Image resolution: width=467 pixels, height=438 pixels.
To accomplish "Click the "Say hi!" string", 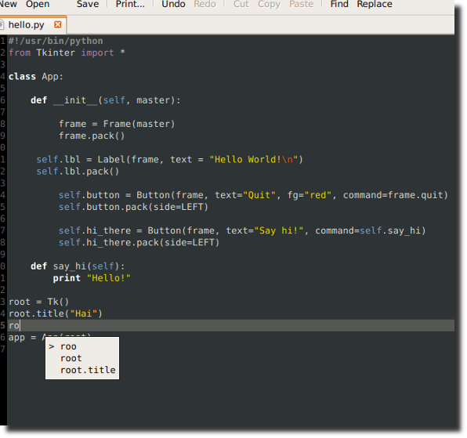I will pyautogui.click(x=279, y=231).
